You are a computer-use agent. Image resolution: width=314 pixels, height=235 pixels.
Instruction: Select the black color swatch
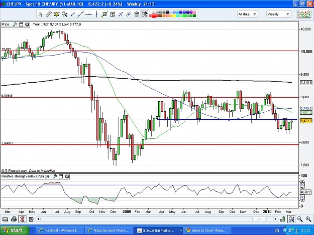pos(167,12)
